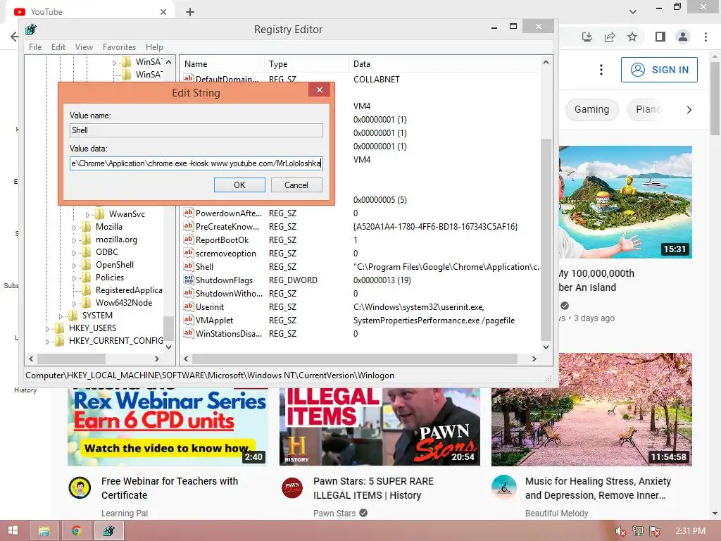Screen dimensions: 721x541
Task: Click the PreCreateKnownFolders string value icon
Action: coord(189,226)
